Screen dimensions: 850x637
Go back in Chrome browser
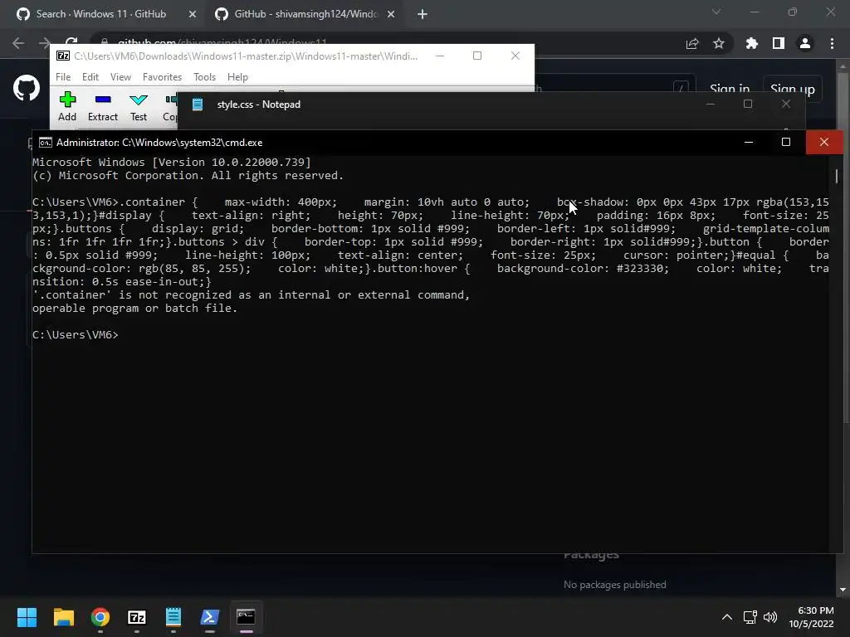coord(18,43)
